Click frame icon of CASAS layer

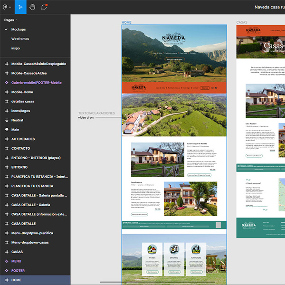[7, 252]
